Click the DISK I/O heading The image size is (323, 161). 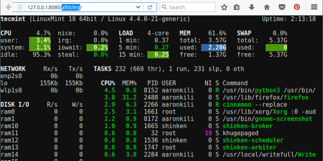click(x=15, y=105)
